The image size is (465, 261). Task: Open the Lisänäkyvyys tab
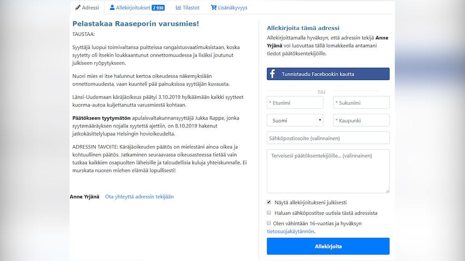point(232,8)
